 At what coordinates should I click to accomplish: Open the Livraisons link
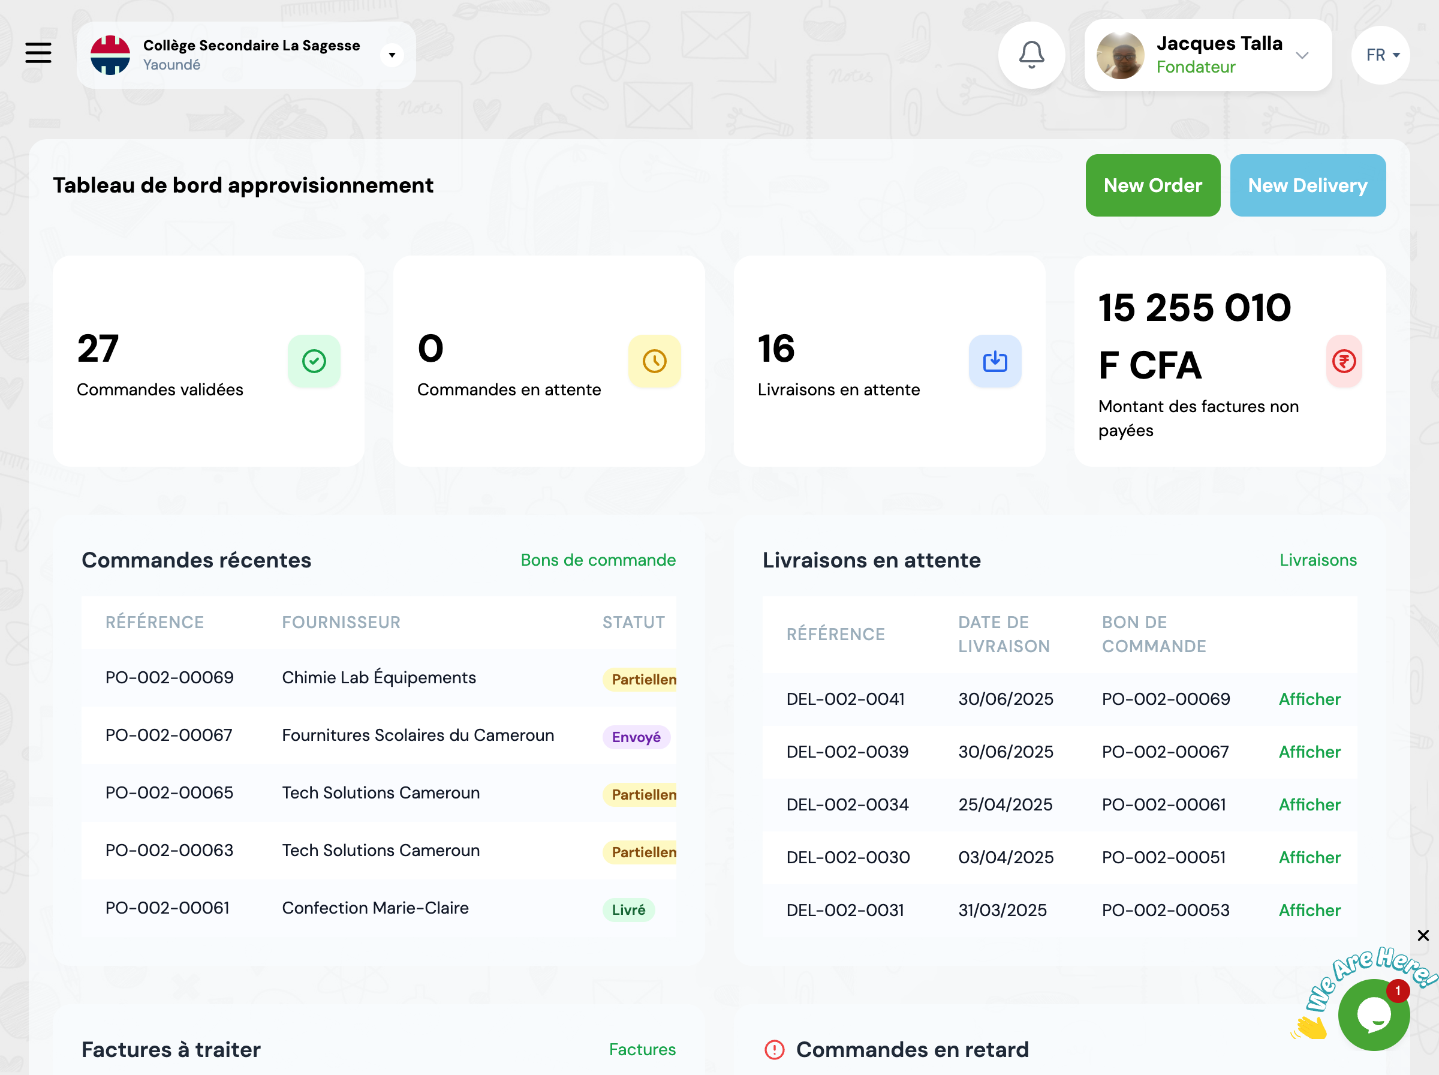click(x=1317, y=560)
